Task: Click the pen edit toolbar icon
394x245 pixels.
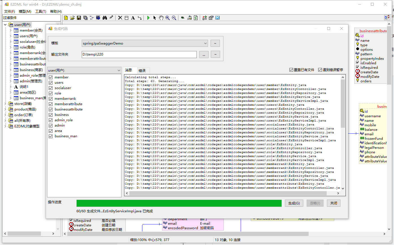Action: click(111, 18)
